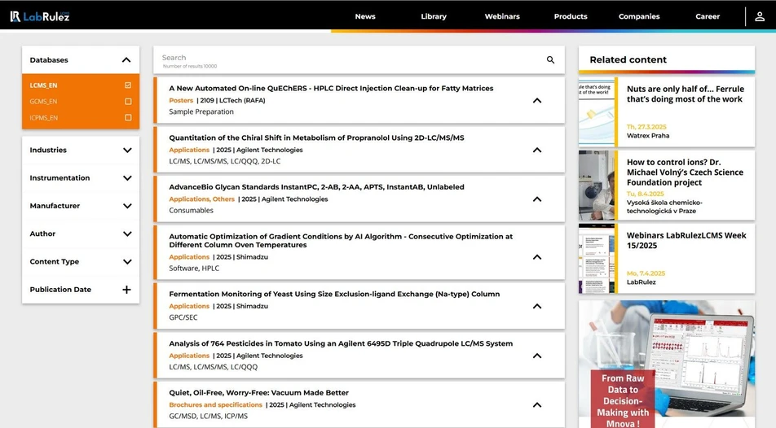Open the Career menu
The width and height of the screenshot is (776, 428).
pos(708,16)
